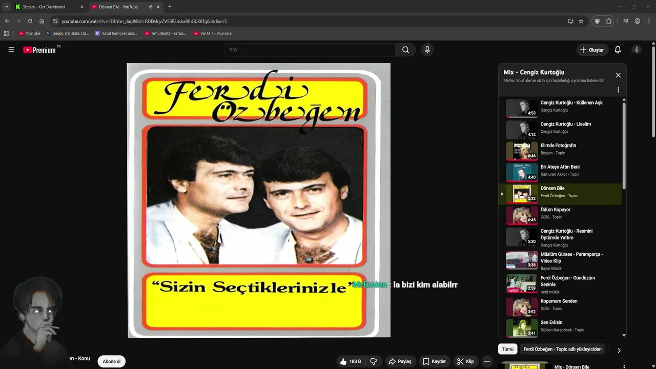Open DeepL Translate bookmark
Screen dimensions: 656x369
pyautogui.click(x=68, y=33)
